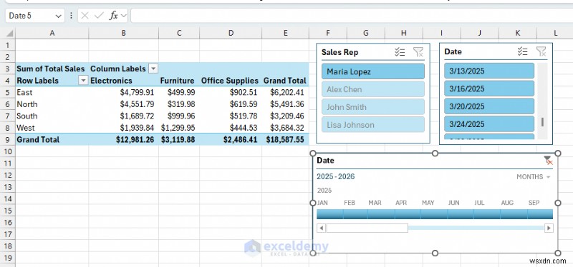Toggle multi-select in the Sales Rep slicer
The height and width of the screenshot is (267, 573).
(x=400, y=52)
